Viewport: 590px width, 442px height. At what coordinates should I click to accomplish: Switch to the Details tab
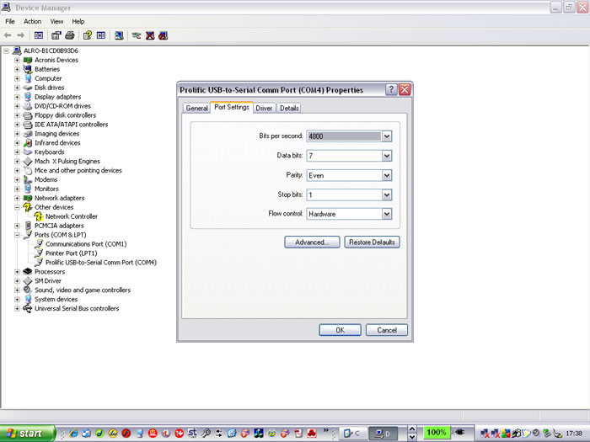(289, 109)
